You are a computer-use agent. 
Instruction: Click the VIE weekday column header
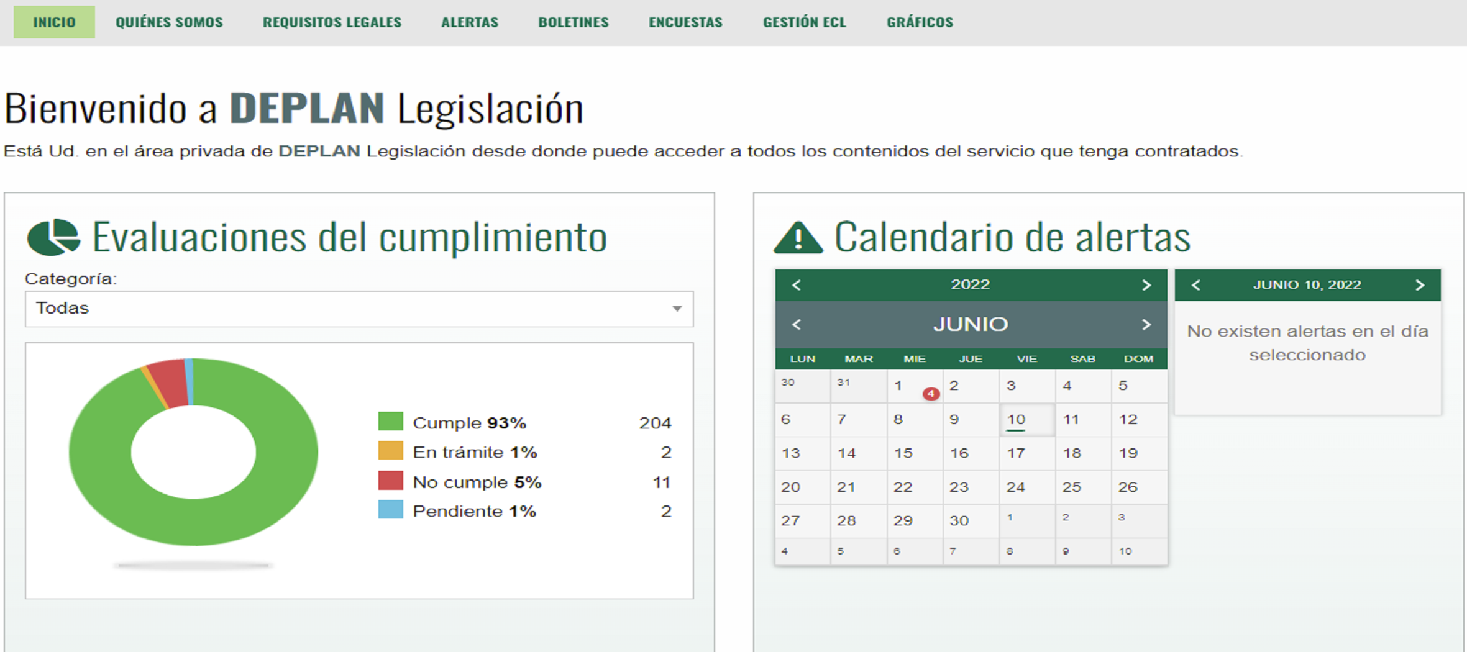1027,359
